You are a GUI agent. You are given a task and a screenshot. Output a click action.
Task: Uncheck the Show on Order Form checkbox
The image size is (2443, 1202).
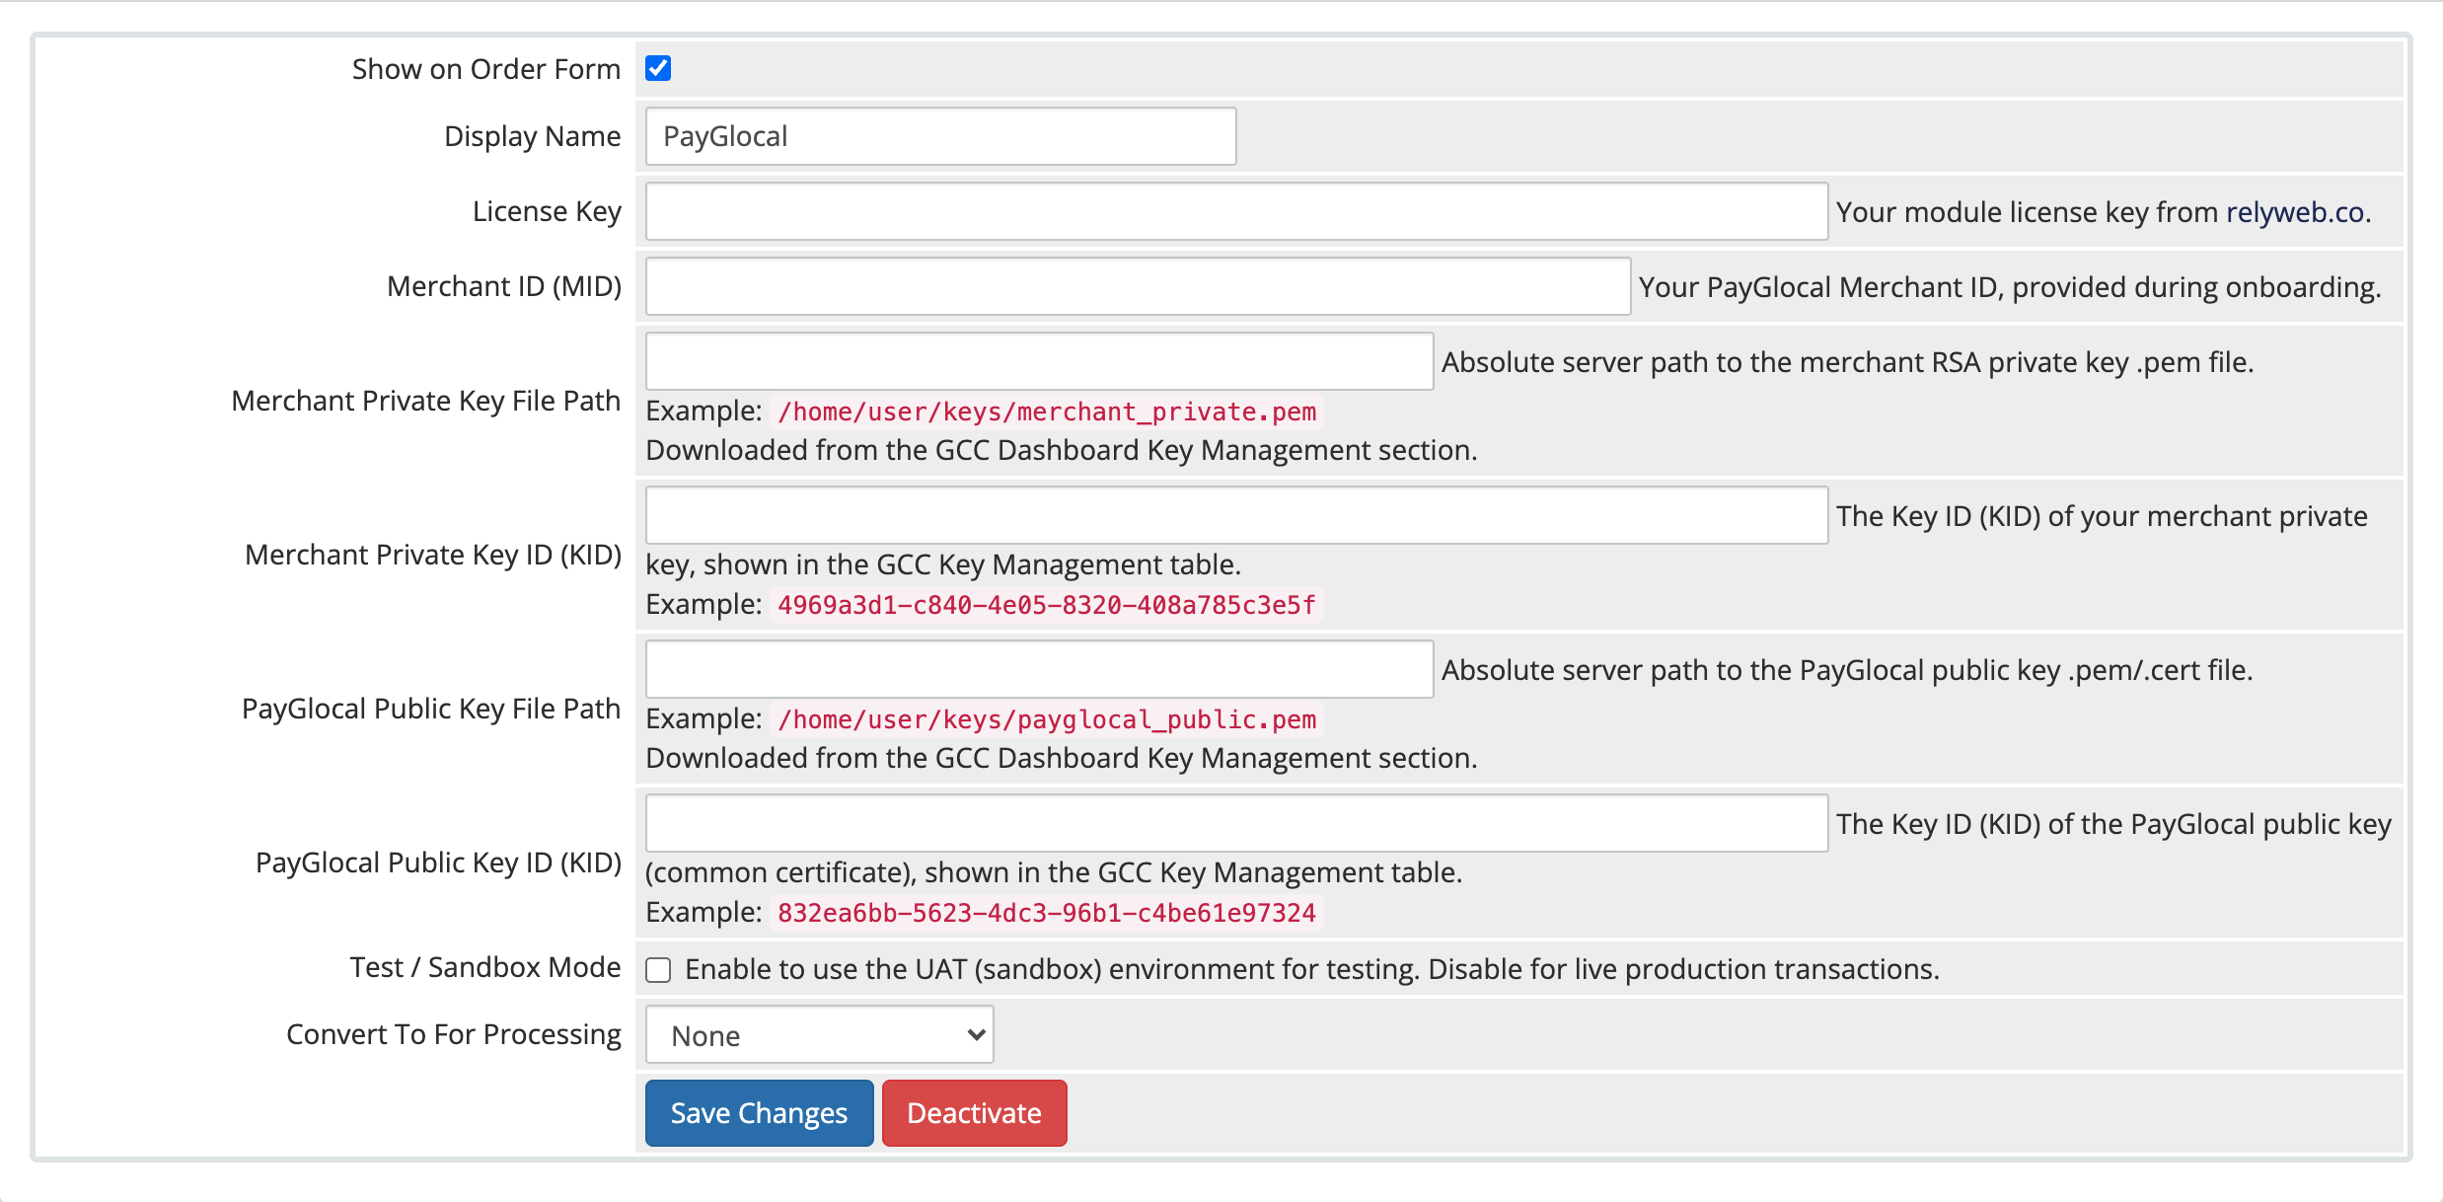[658, 68]
